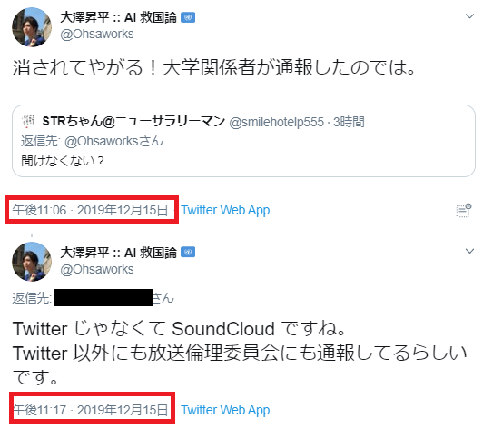
Task: Click the STRちゃん@ニューサラリーマン display name
Action: pos(133,121)
